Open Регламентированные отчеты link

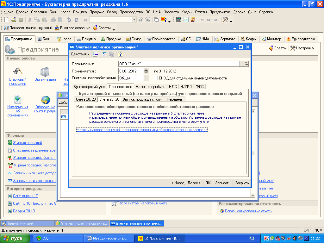[x=248, y=211]
